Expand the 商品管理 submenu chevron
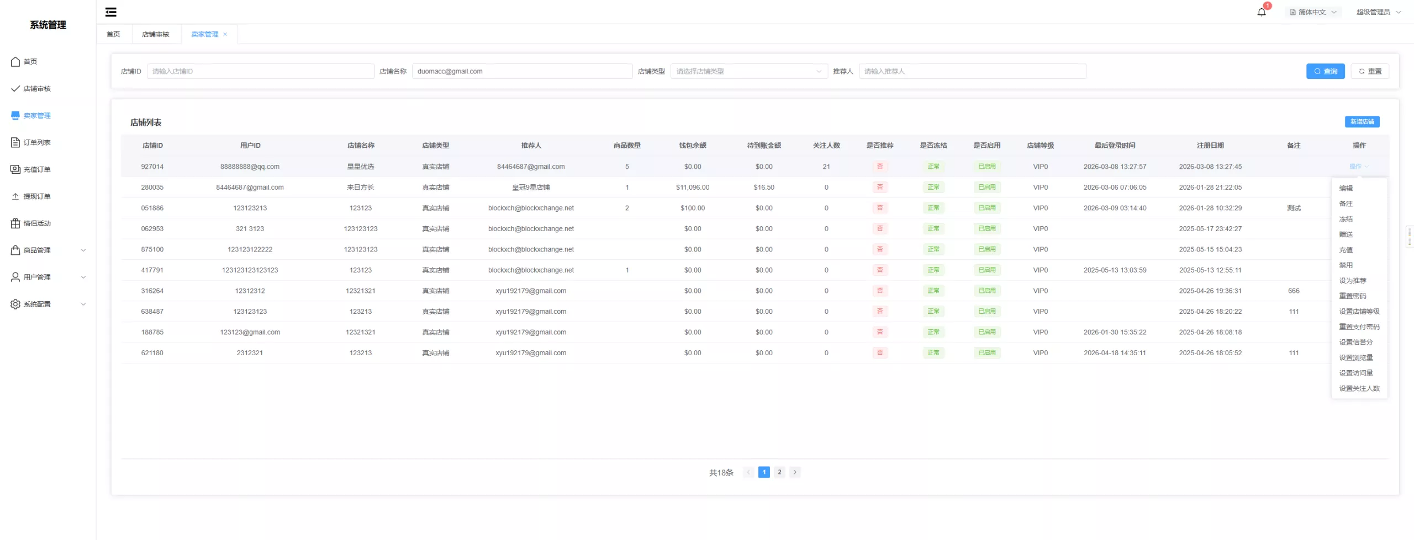Viewport: 1414px width, 540px height. pyautogui.click(x=83, y=250)
